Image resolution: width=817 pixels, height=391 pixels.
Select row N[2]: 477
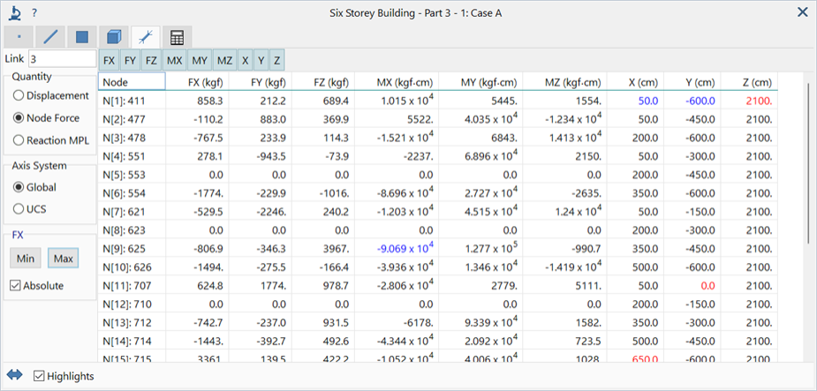(438, 120)
